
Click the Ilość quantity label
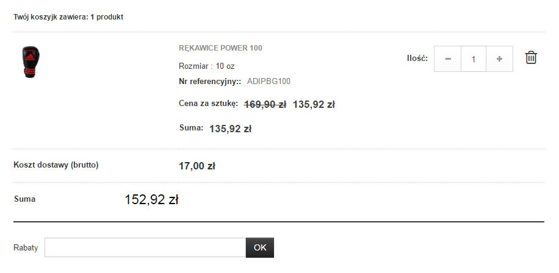point(417,58)
